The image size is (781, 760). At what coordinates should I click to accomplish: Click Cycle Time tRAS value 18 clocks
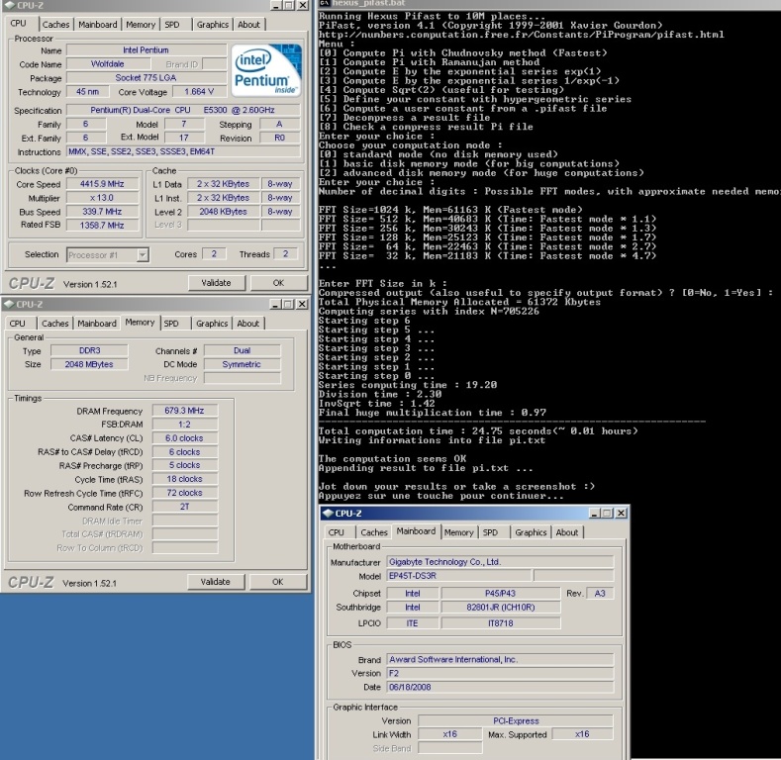(185, 479)
